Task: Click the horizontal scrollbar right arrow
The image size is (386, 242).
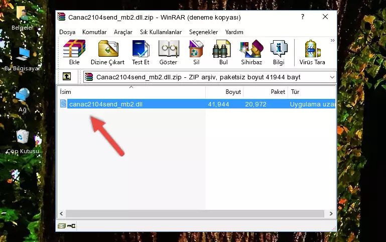Action: 331,213
